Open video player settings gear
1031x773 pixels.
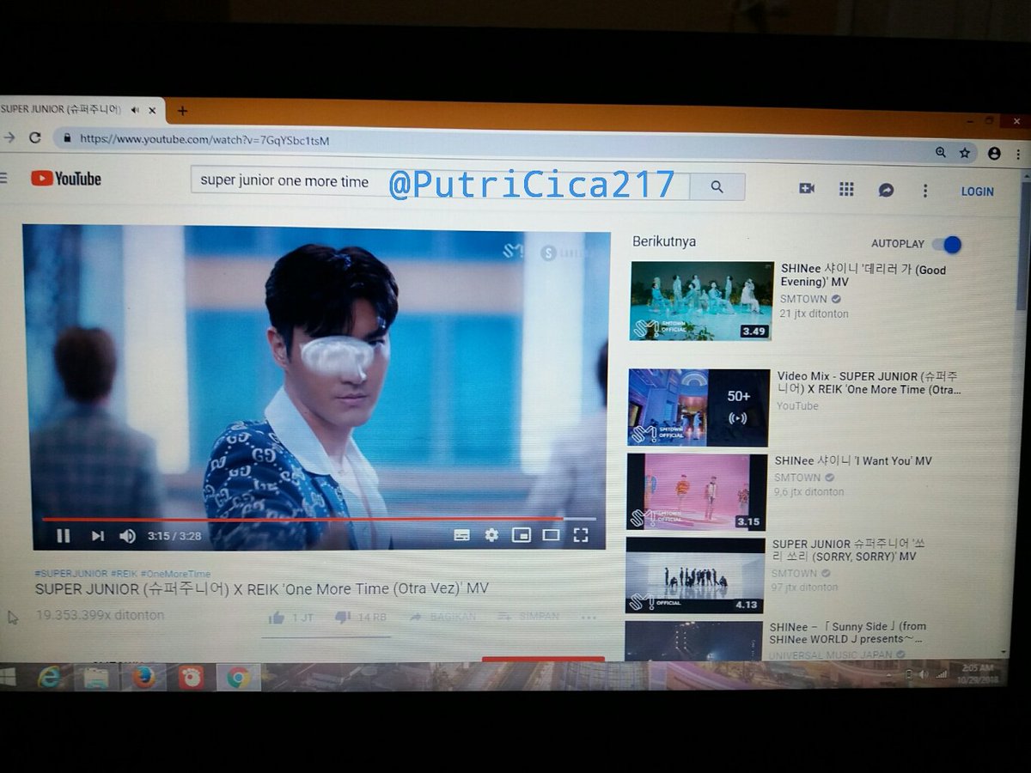(x=491, y=535)
